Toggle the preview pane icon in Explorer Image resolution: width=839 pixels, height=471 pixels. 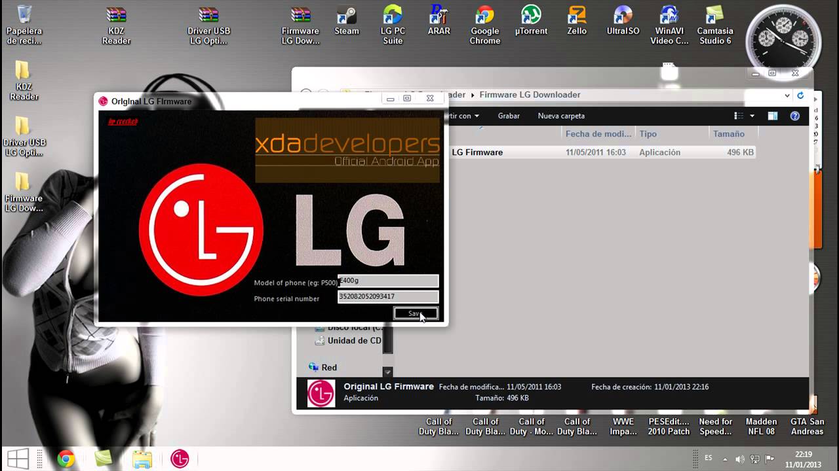pyautogui.click(x=773, y=116)
